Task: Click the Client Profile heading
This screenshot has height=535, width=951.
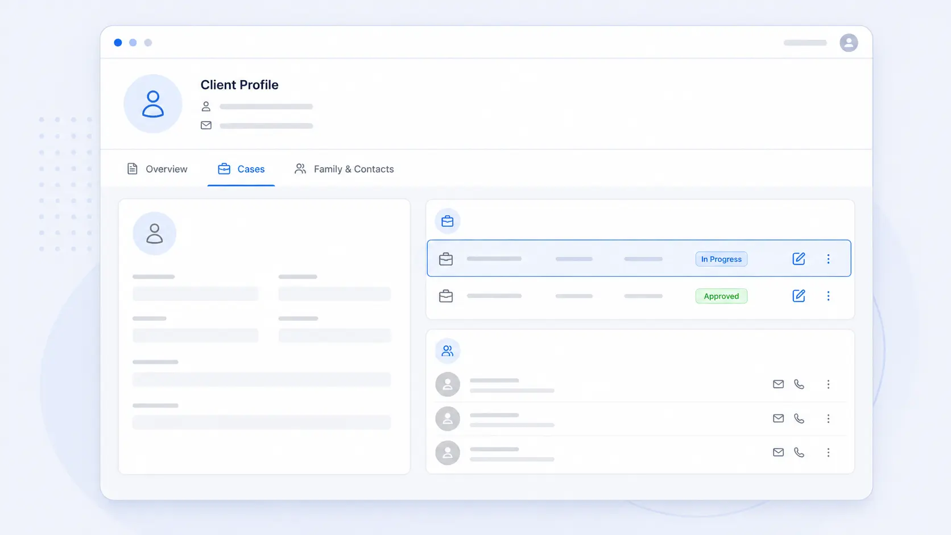Action: 239,85
